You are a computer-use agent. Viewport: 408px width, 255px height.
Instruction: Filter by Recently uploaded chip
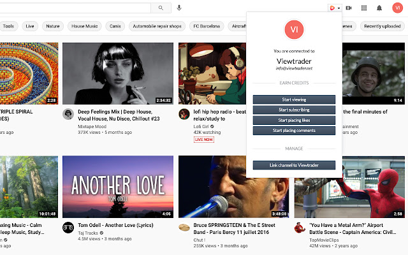point(383,26)
